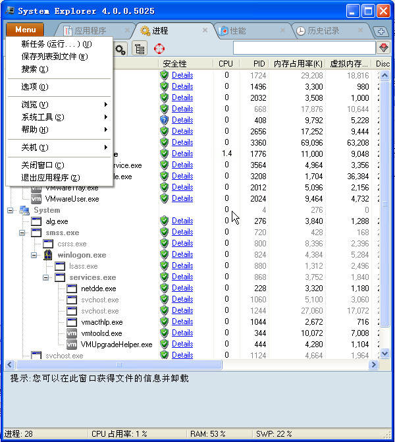Open Details link for netdde.exe
Viewport: 395px width, 442px height.
182,288
